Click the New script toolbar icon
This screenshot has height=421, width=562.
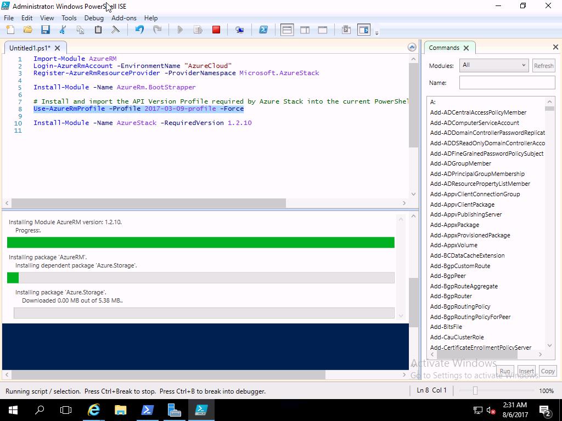10,30
